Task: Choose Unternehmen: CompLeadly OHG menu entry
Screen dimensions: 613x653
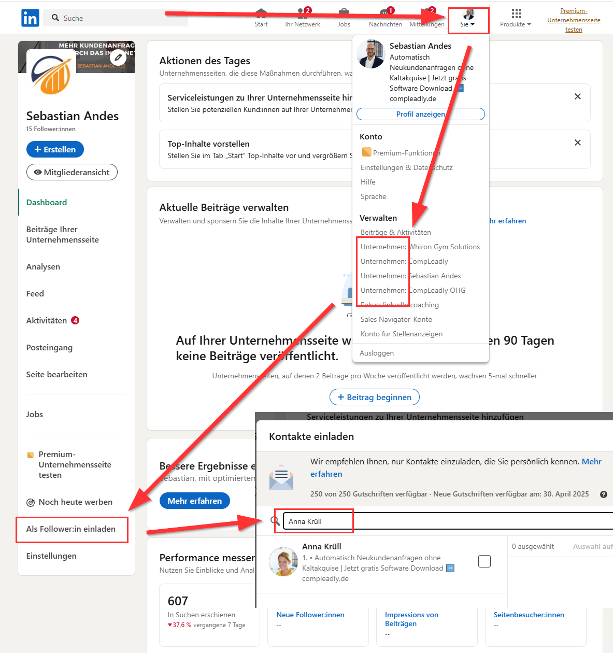Action: [413, 291]
